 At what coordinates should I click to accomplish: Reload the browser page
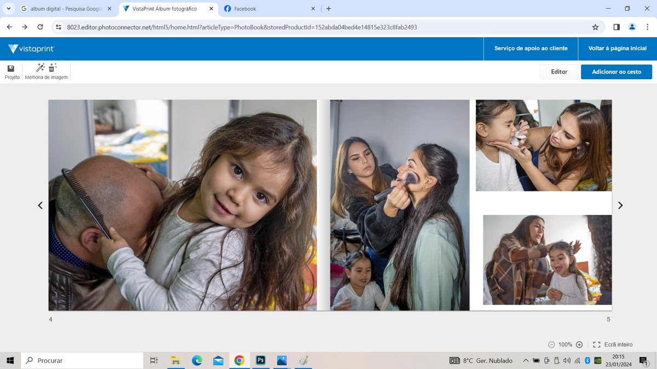click(40, 27)
